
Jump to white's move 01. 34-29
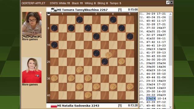point(151,14)
